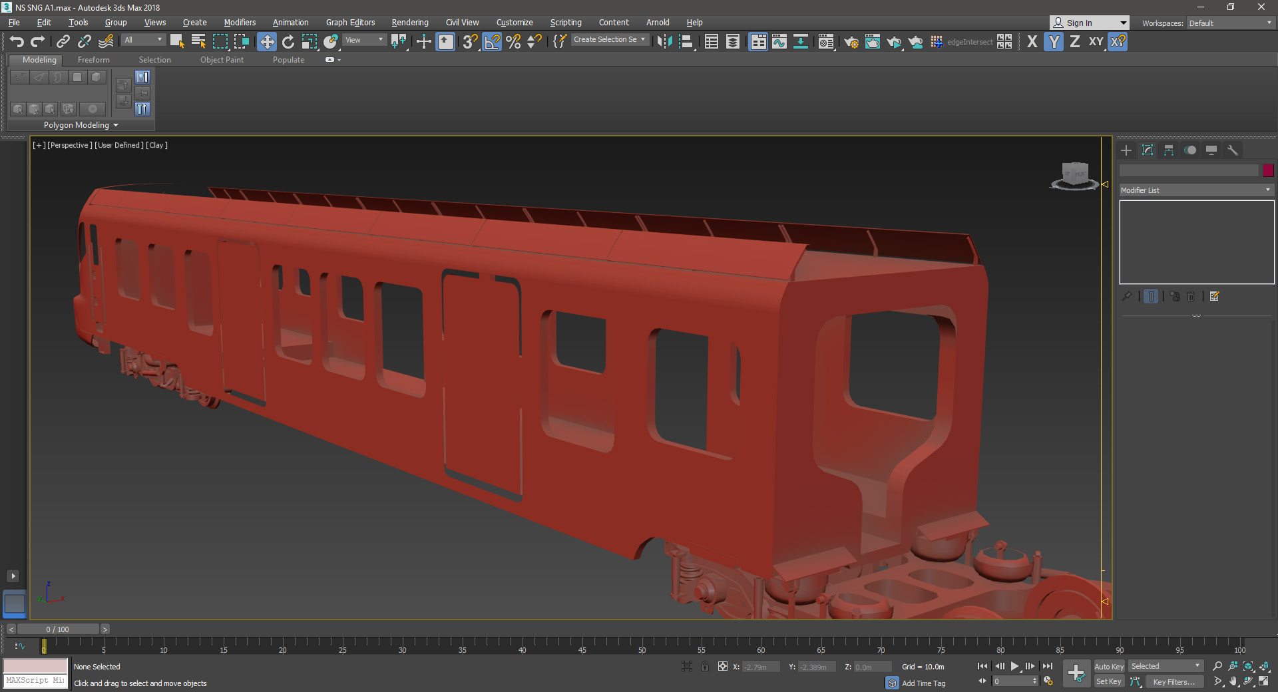Toggle Auto Key animation mode
The image size is (1278, 692).
(x=1108, y=666)
